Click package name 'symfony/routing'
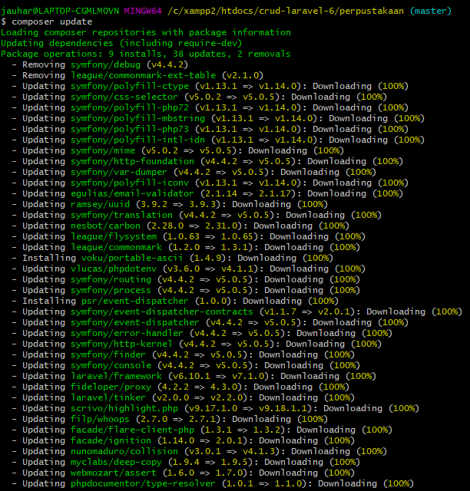 point(111,279)
